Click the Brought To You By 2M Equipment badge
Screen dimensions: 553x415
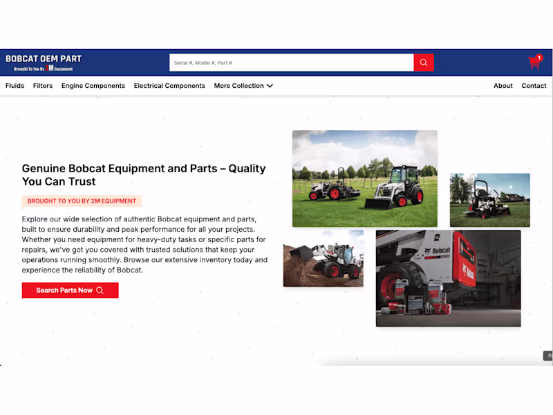pos(80,201)
